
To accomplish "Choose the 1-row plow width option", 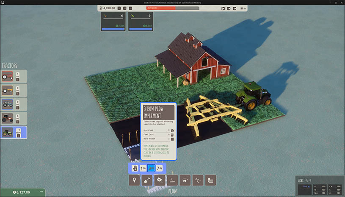I will [143, 168].
